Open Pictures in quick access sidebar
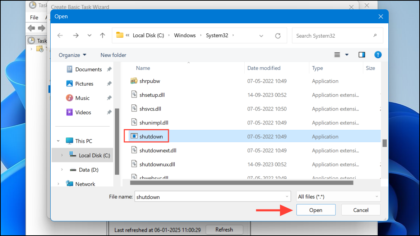 tap(84, 84)
